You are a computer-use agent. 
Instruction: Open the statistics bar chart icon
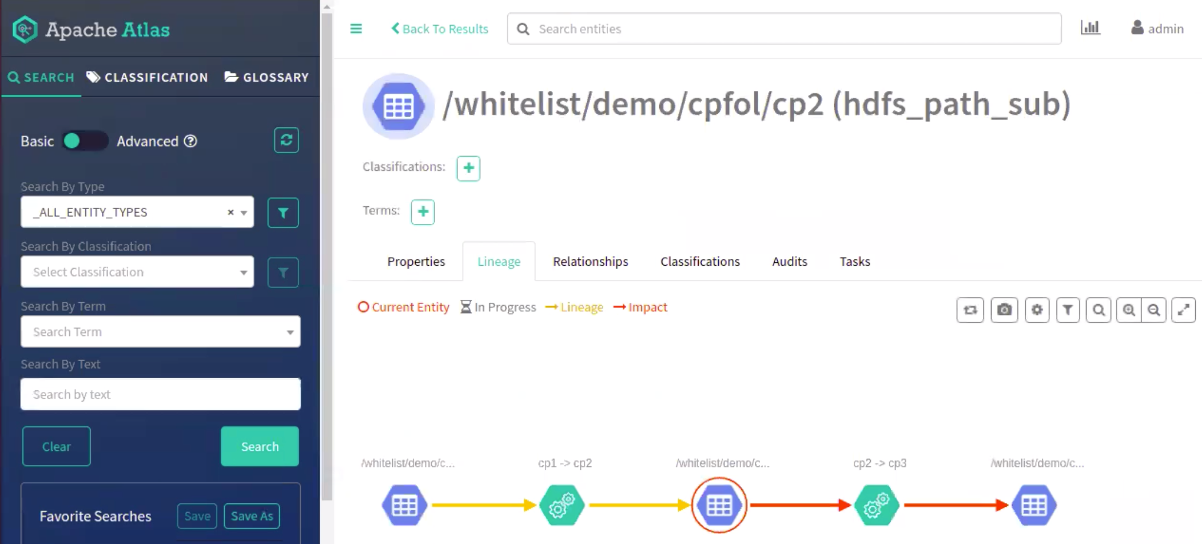(x=1090, y=28)
